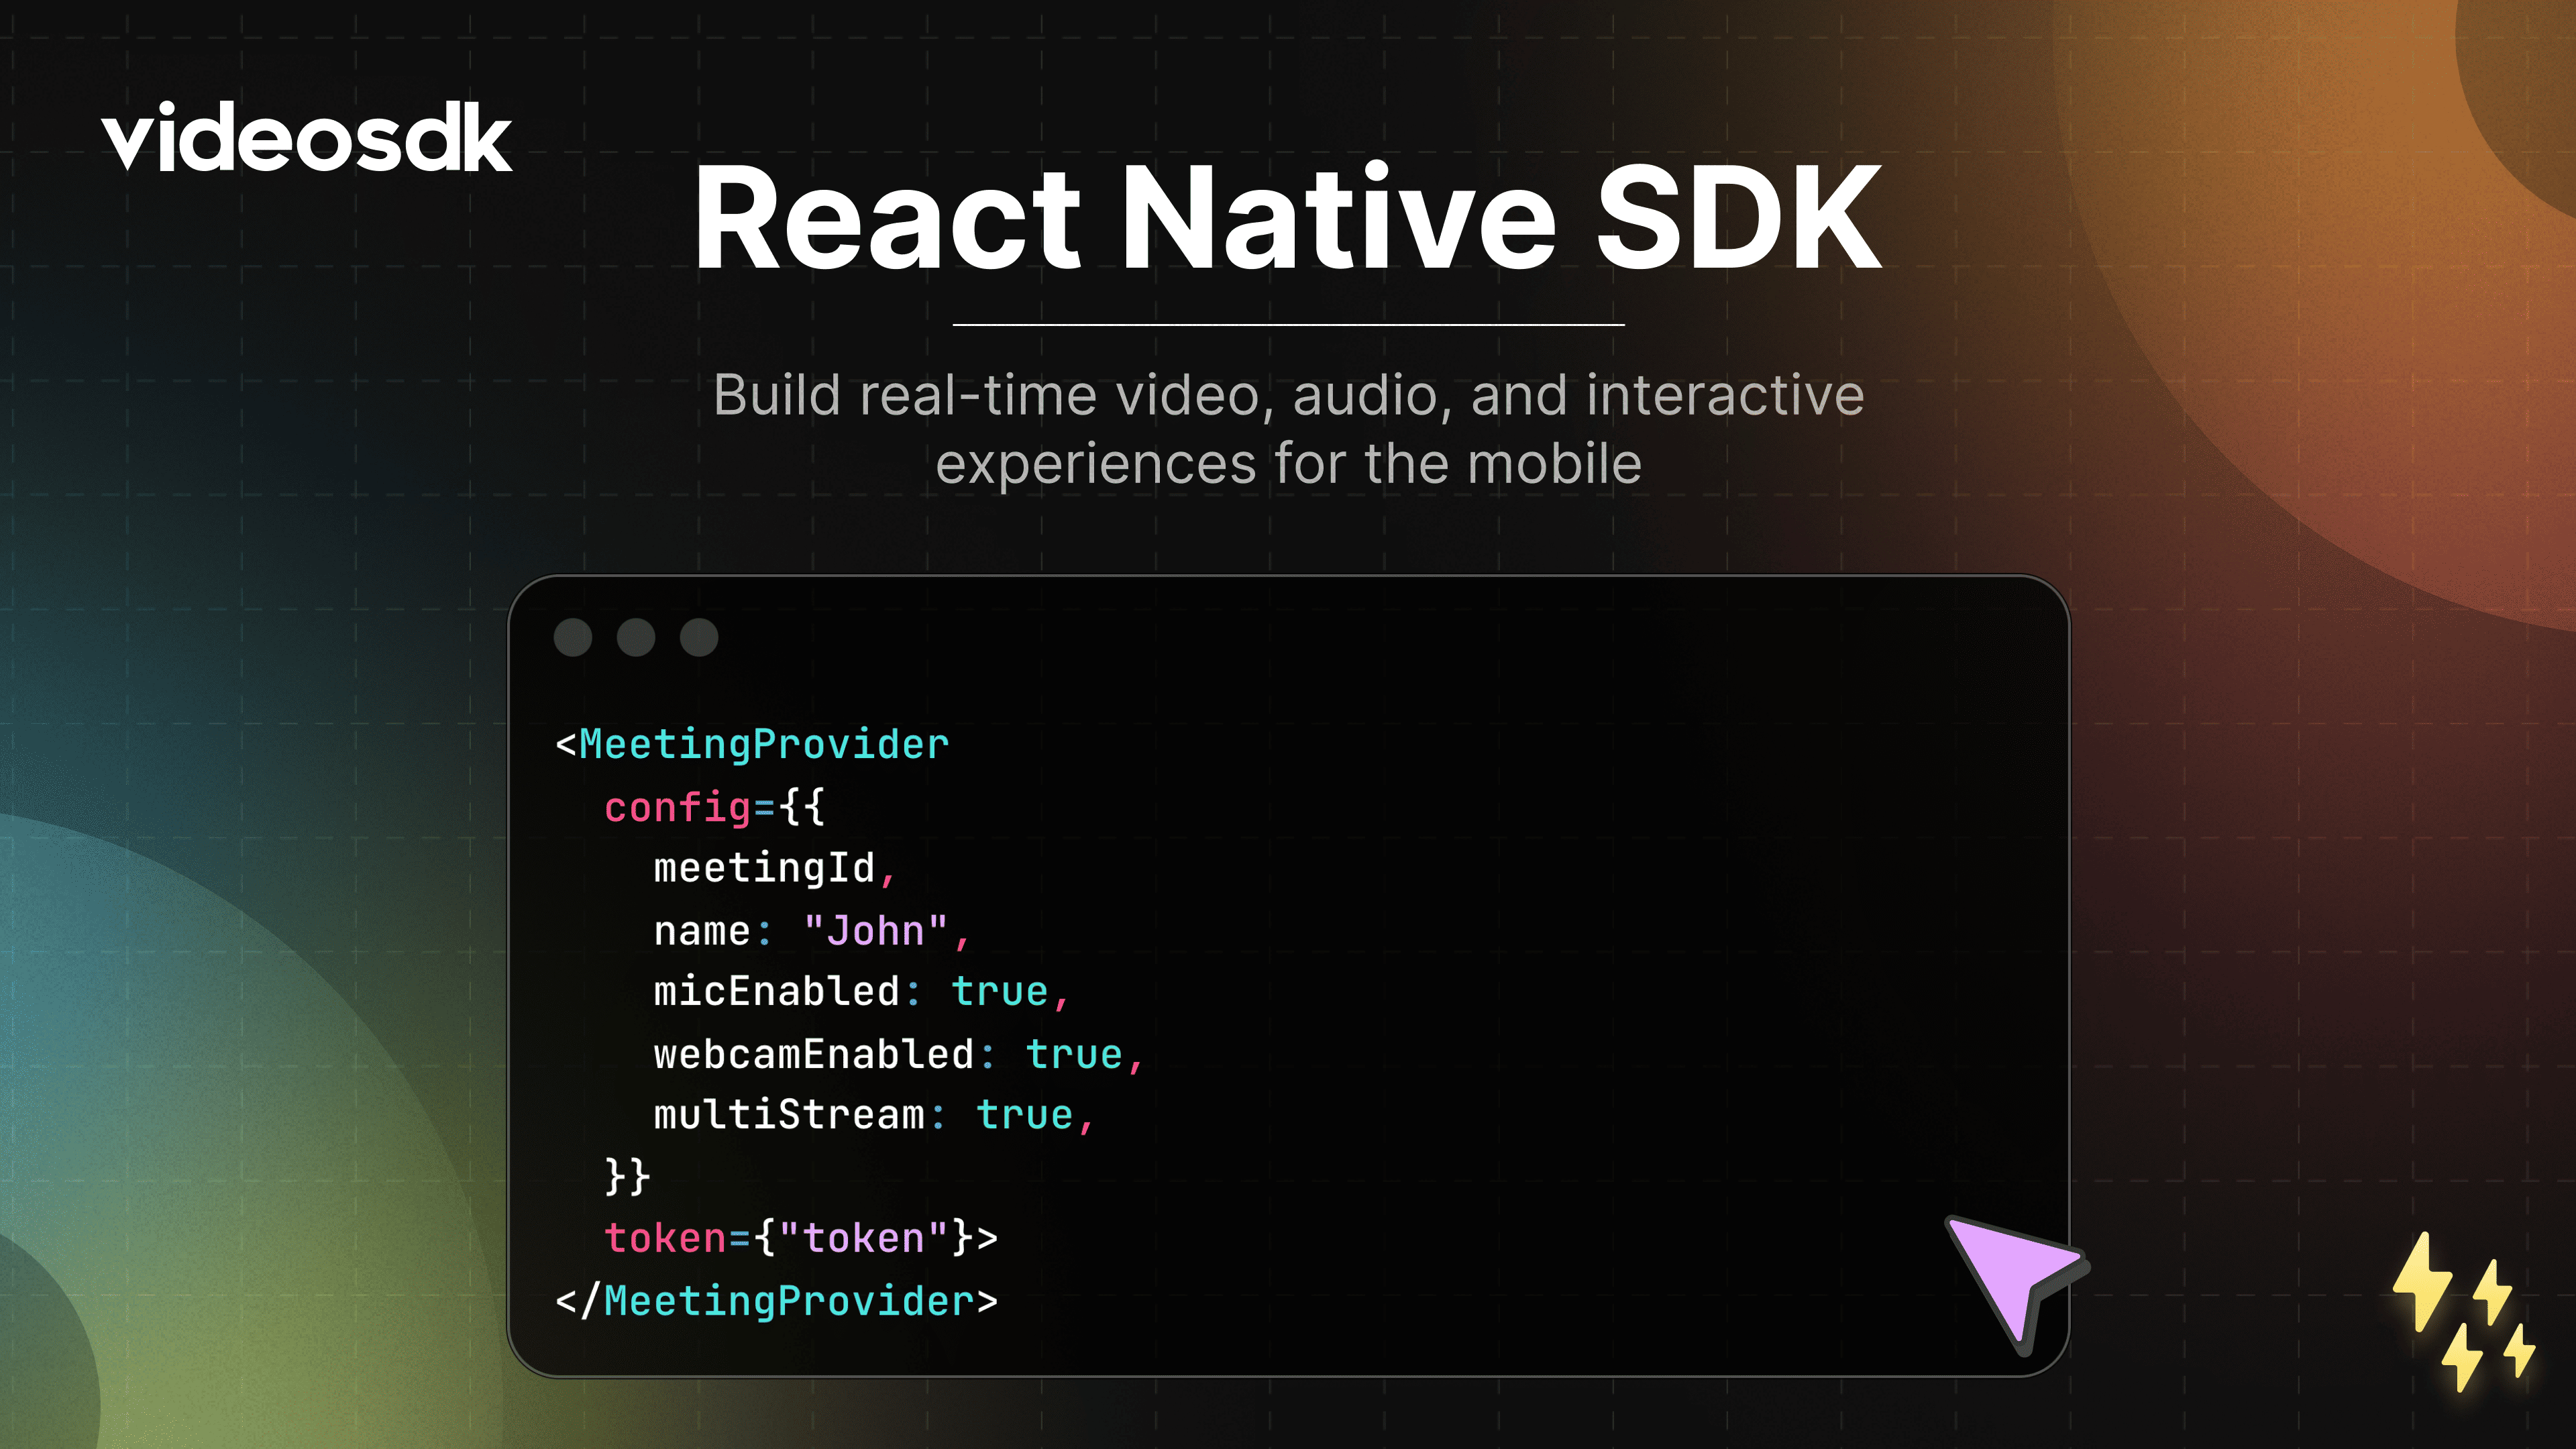
Task: Click the videosdk logo
Action: [306, 138]
